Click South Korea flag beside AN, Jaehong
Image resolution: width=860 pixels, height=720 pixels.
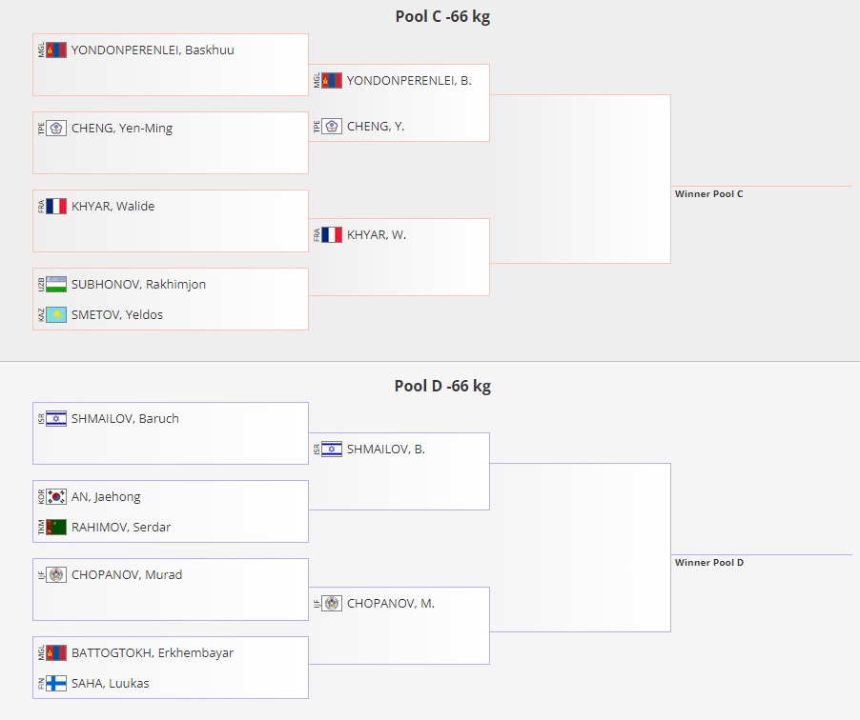(56, 496)
